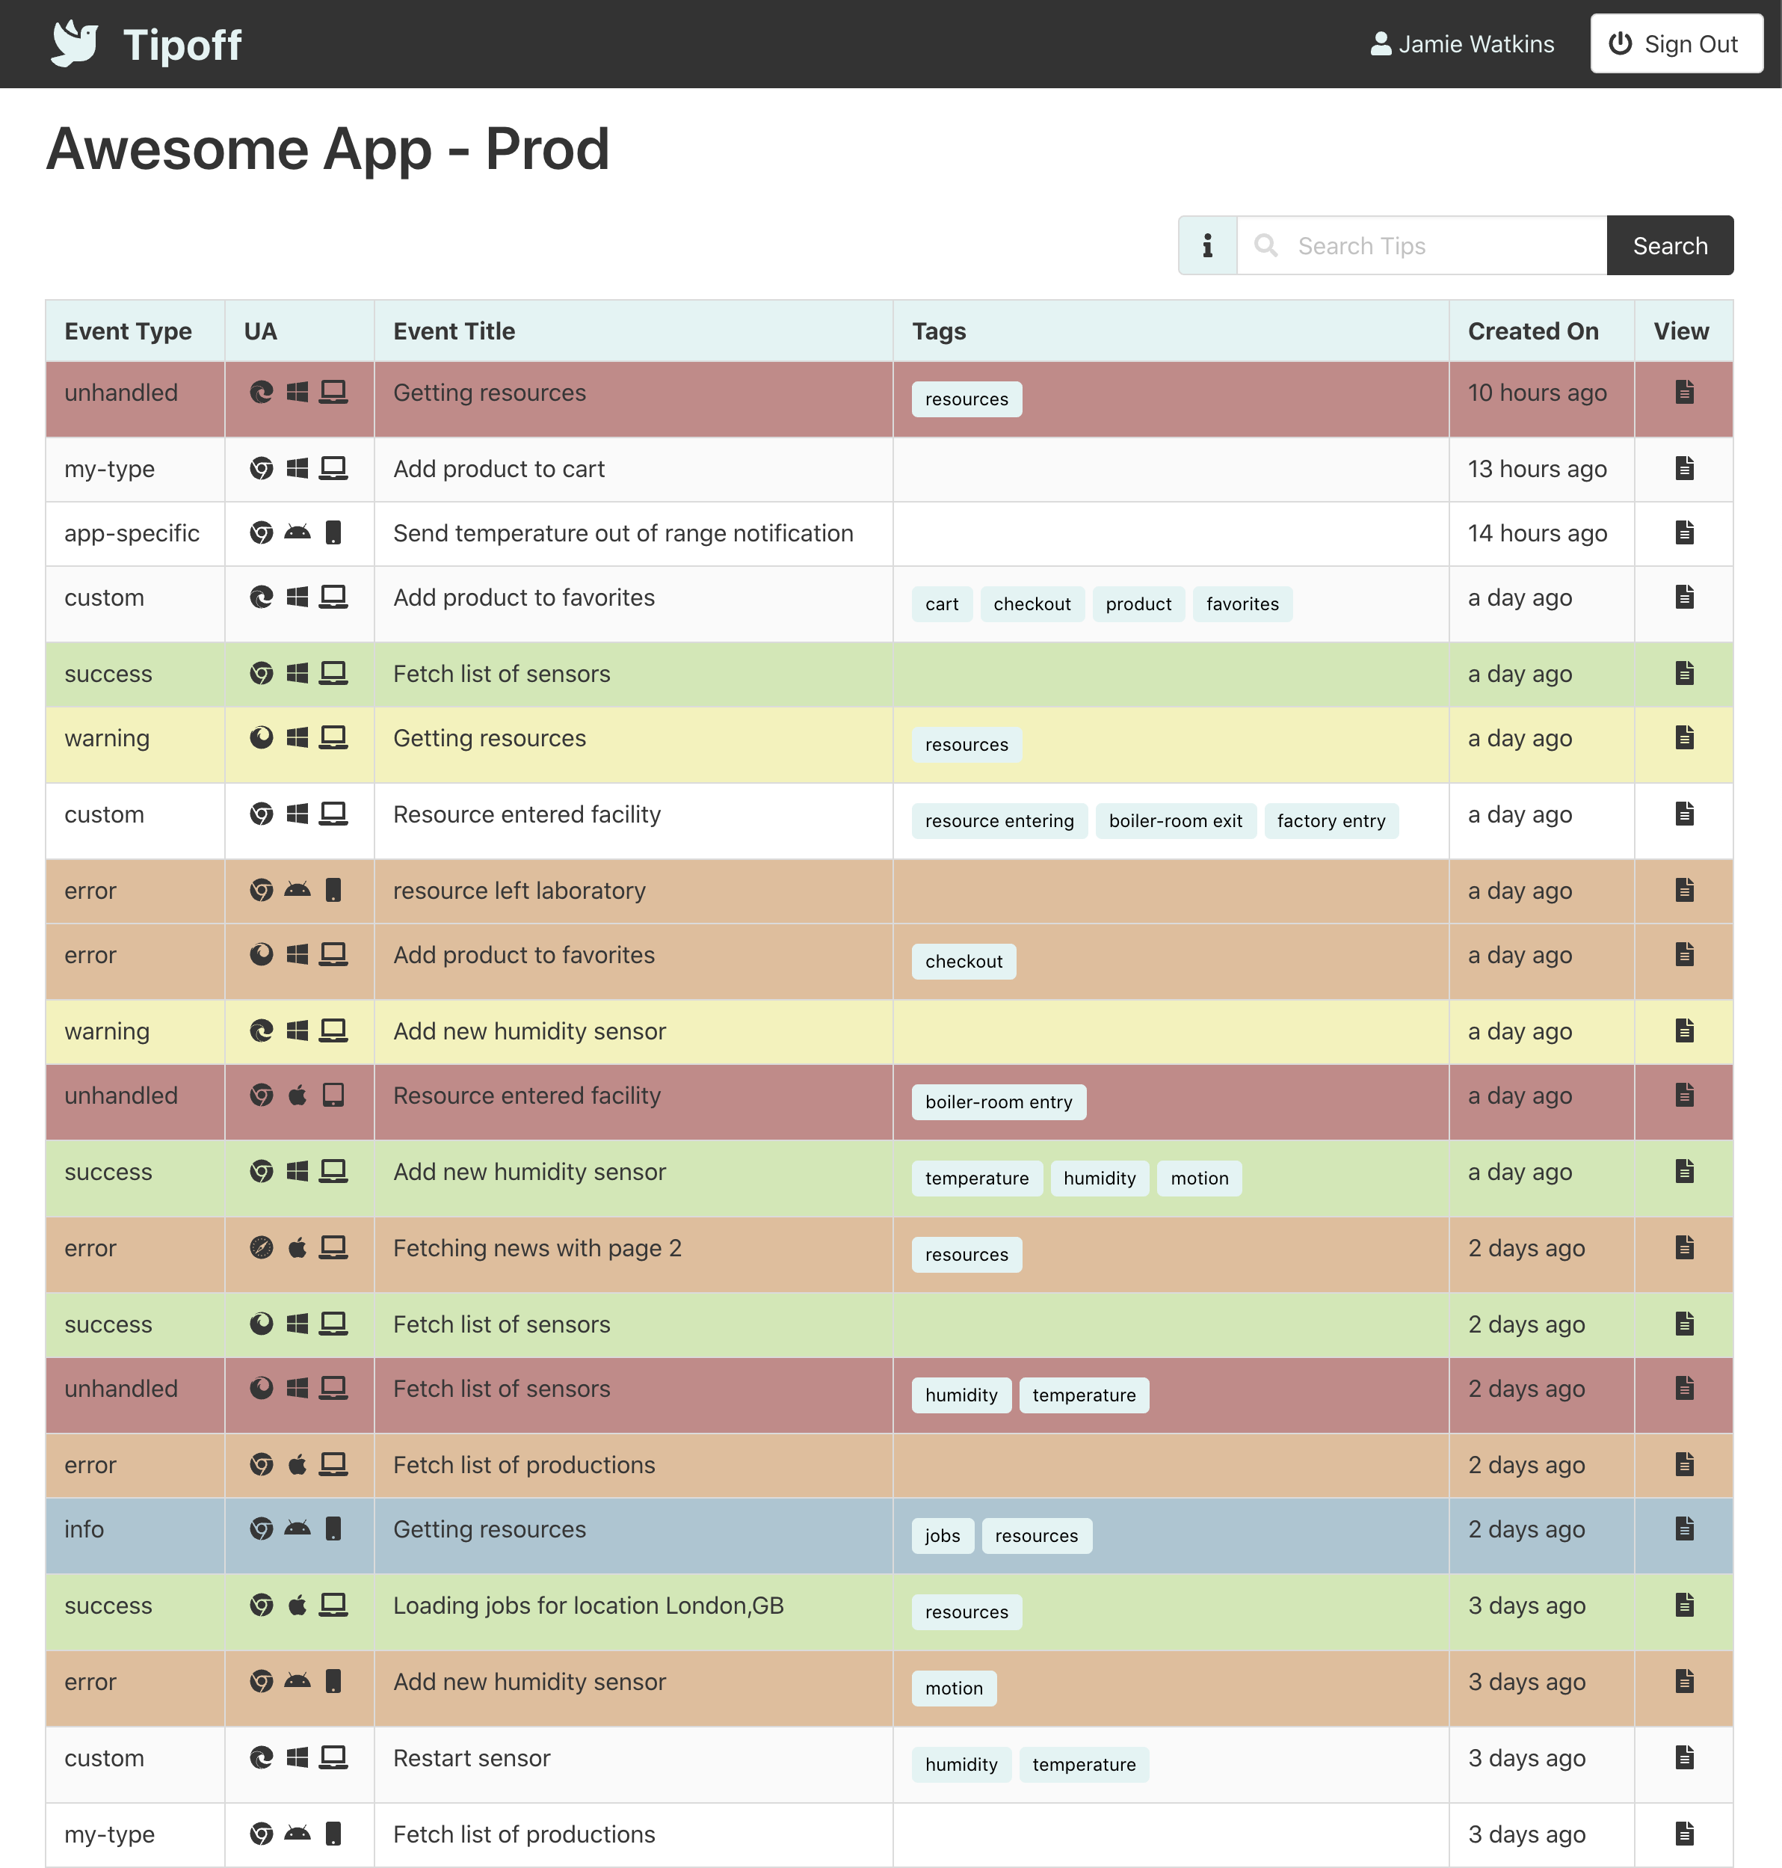The width and height of the screenshot is (1782, 1868).
Task: Select the favorites tag
Action: click(x=1242, y=604)
